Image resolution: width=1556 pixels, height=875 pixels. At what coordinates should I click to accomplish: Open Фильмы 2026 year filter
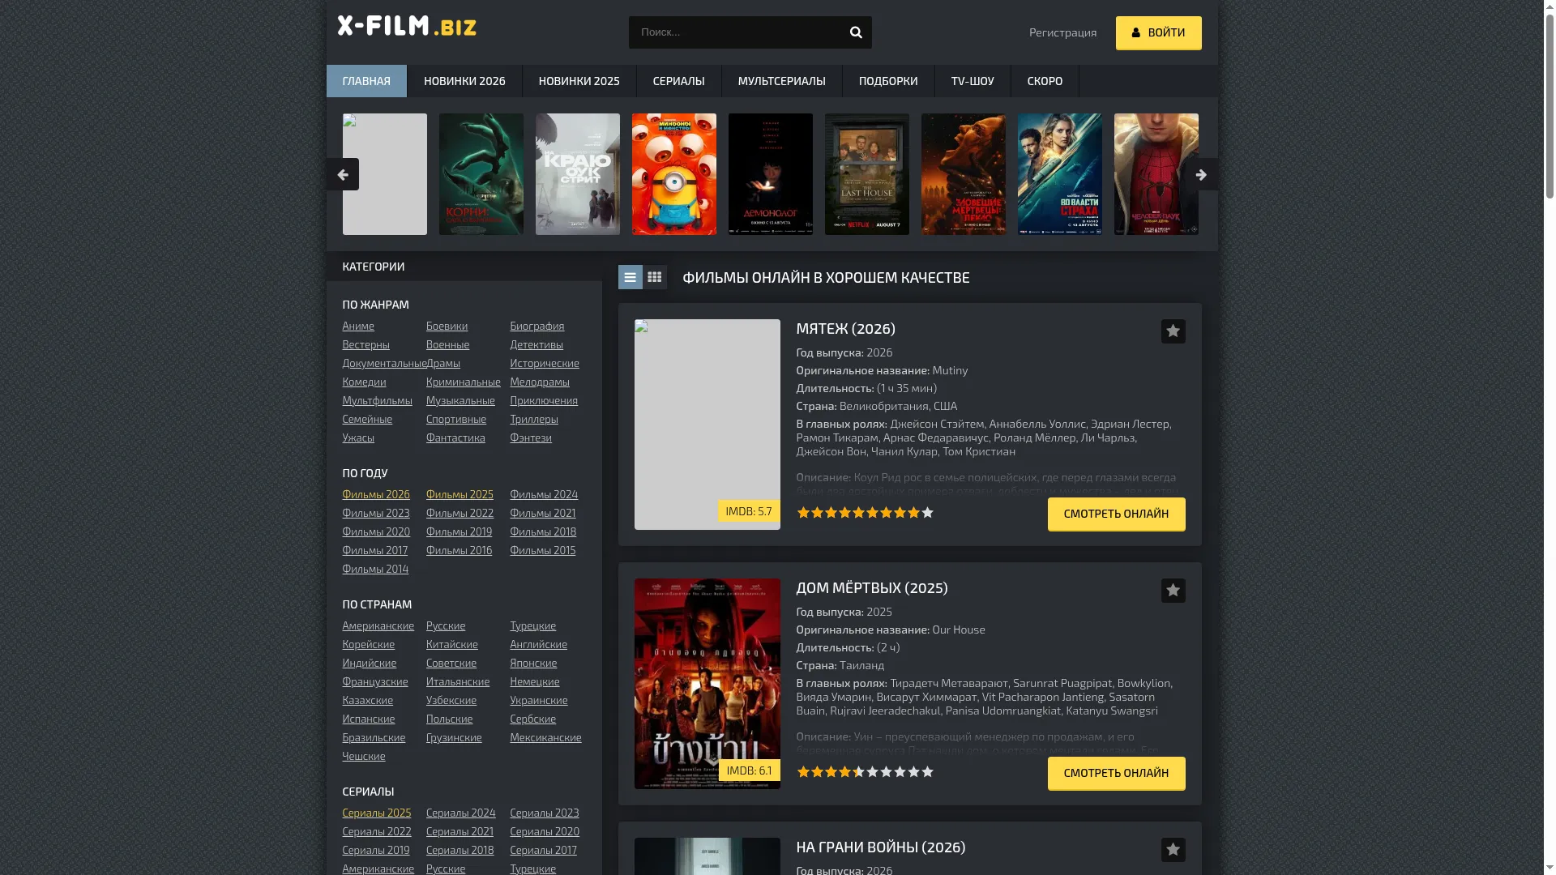[x=376, y=494]
